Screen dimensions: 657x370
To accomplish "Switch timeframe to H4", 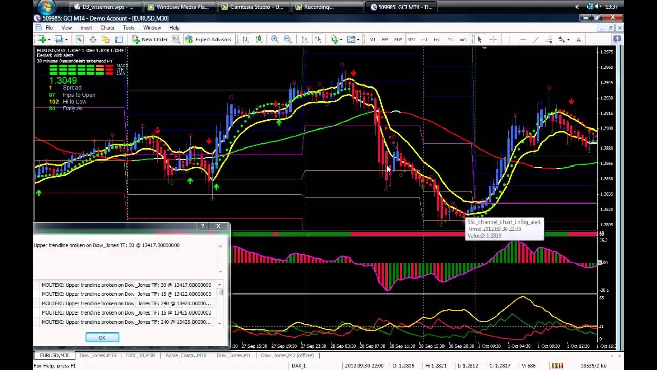I will click(437, 40).
